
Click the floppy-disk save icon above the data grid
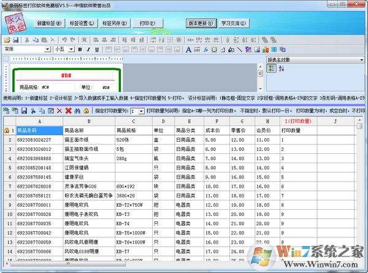point(24,110)
